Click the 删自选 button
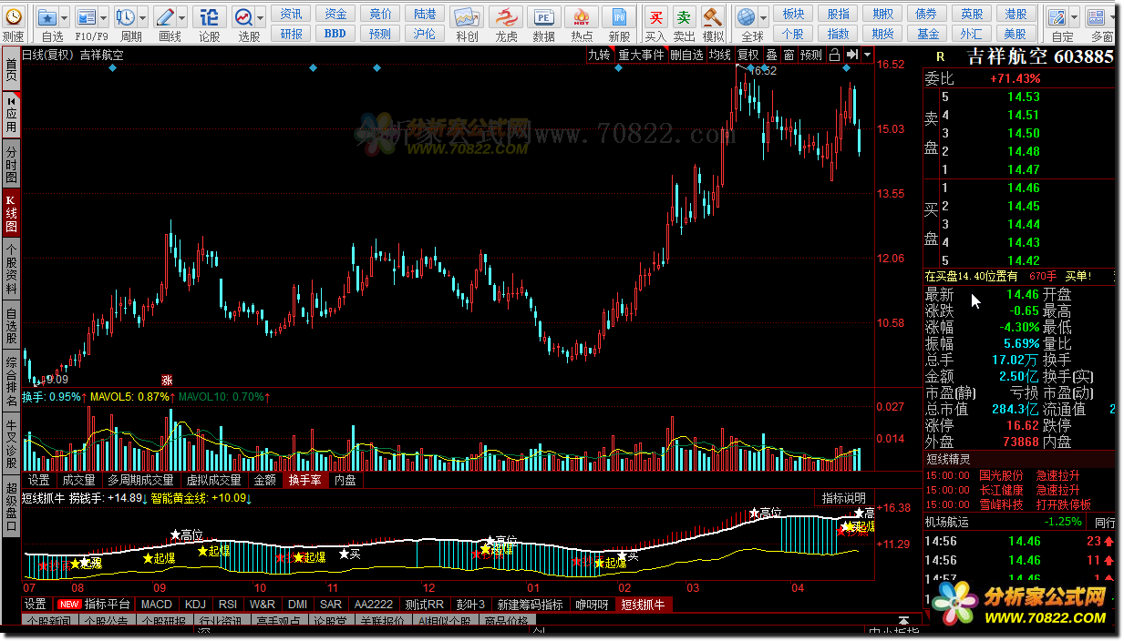This screenshot has height=641, width=1124. click(x=686, y=55)
